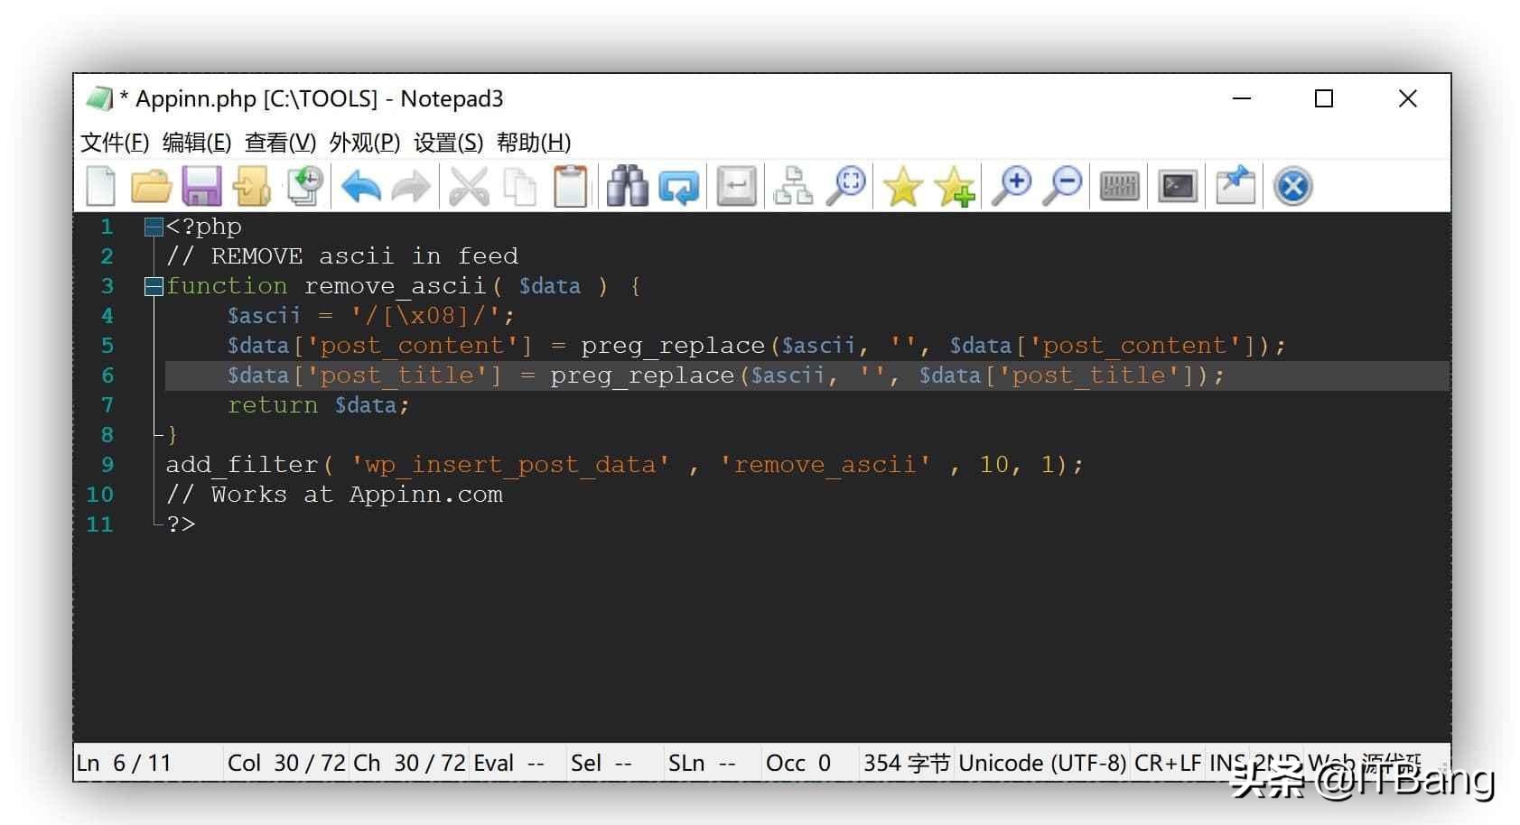Paste from the clipboard icon
Viewport: 1520px width, 825px height.
click(571, 186)
